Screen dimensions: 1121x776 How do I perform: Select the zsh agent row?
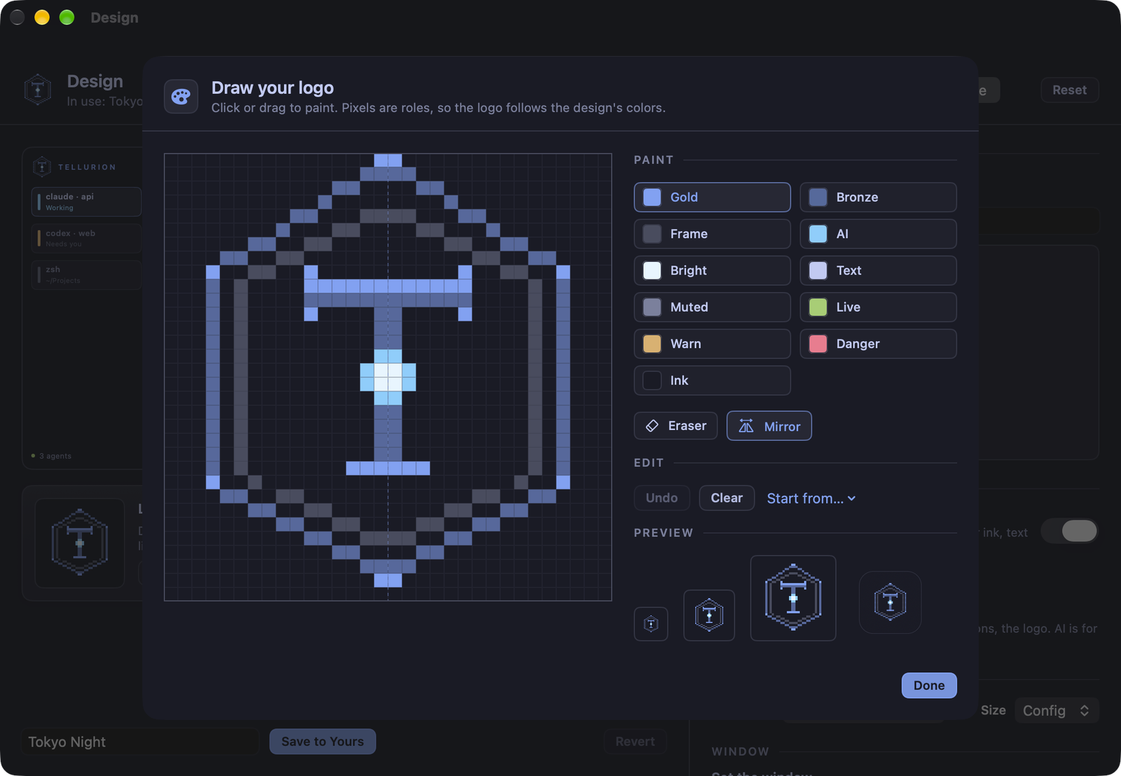pos(86,275)
